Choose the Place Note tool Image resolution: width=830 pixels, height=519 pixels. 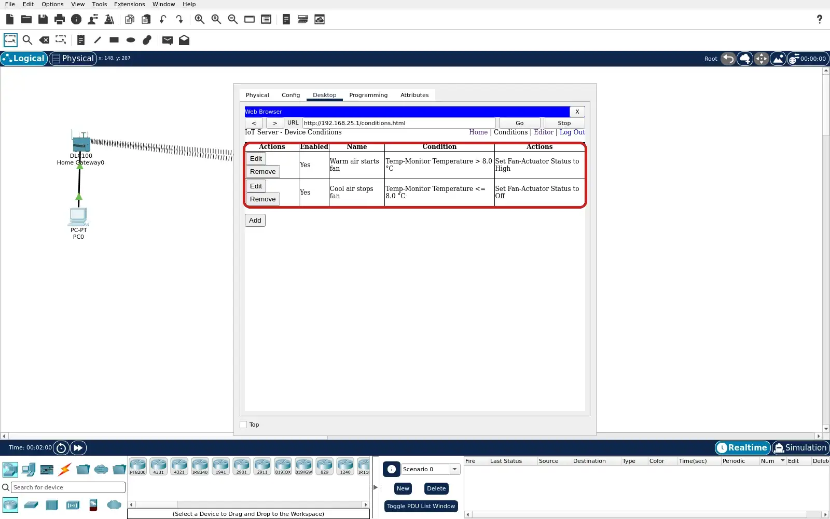(x=80, y=40)
